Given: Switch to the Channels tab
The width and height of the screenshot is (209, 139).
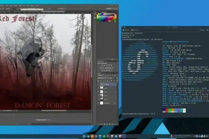Looking at the screenshot, I should [x=104, y=73].
